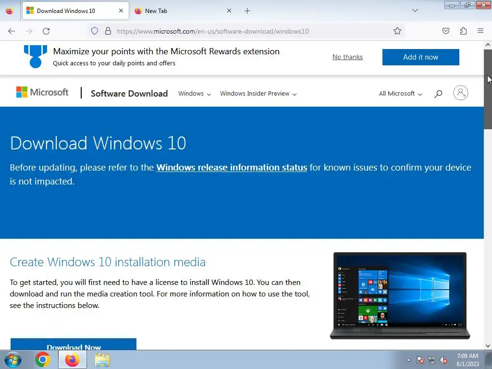Open the Windows Start button

tap(13, 359)
